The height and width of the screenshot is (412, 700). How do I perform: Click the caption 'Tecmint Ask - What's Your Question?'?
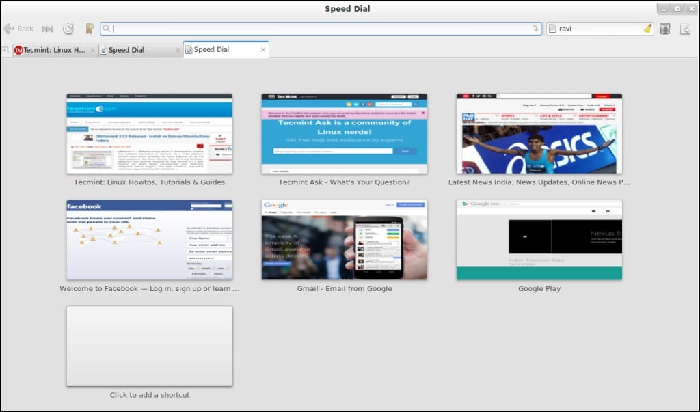coord(345,182)
